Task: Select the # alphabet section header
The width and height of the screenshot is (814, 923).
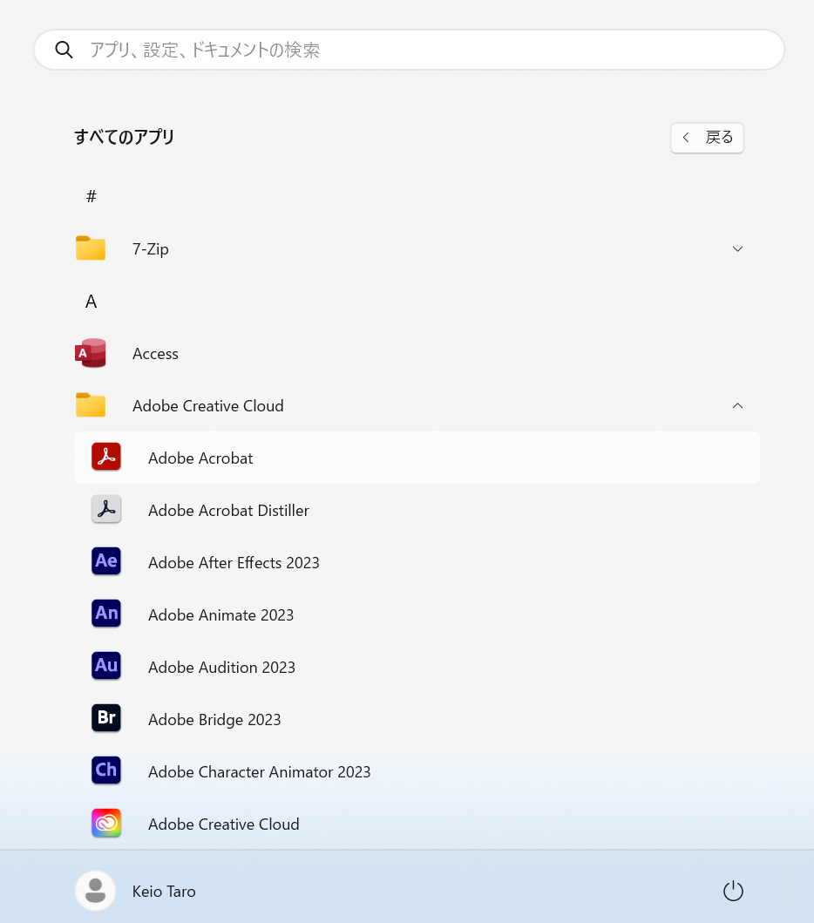Action: click(92, 197)
